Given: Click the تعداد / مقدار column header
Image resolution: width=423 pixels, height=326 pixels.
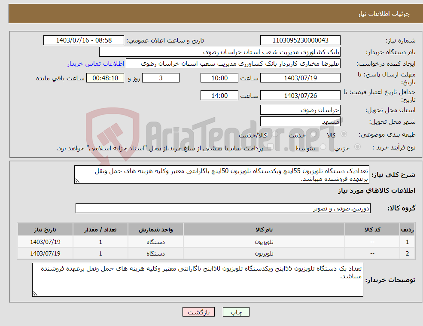Looking at the screenshot, I should tap(100, 230).
